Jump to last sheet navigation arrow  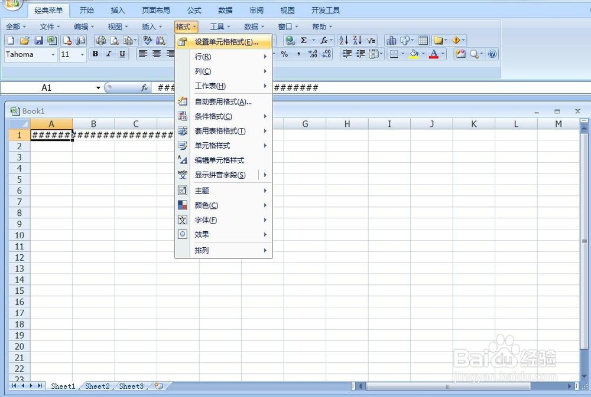point(40,386)
